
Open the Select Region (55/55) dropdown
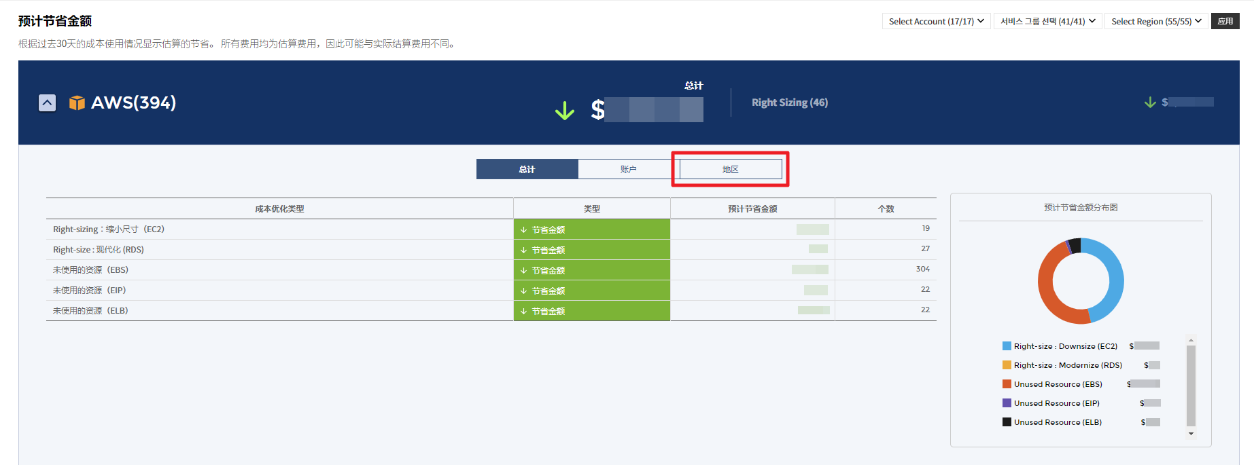1155,21
